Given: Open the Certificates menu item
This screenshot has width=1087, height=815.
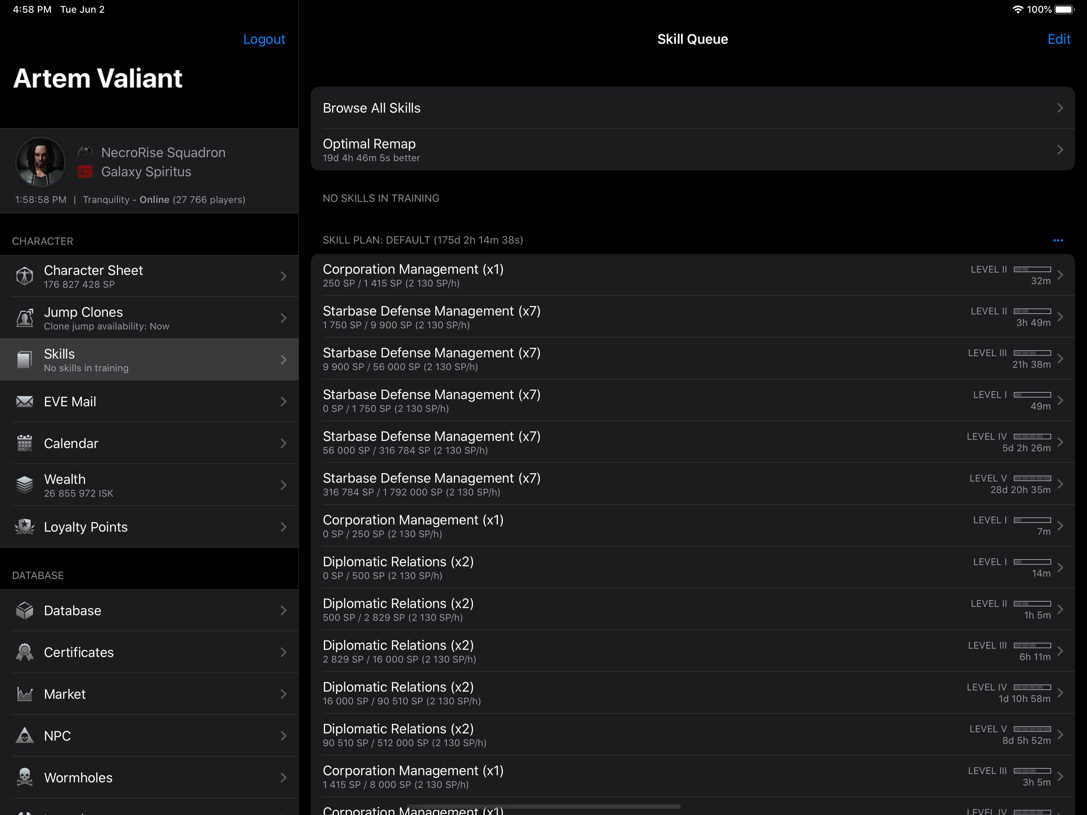Looking at the screenshot, I should click(x=149, y=652).
